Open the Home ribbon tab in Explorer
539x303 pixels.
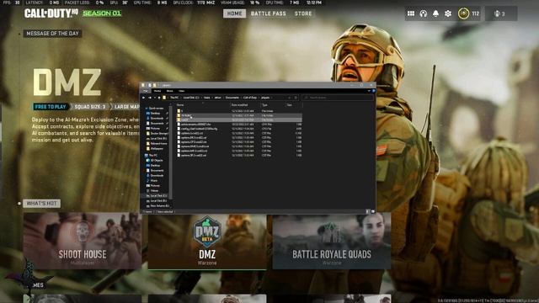coord(157,91)
